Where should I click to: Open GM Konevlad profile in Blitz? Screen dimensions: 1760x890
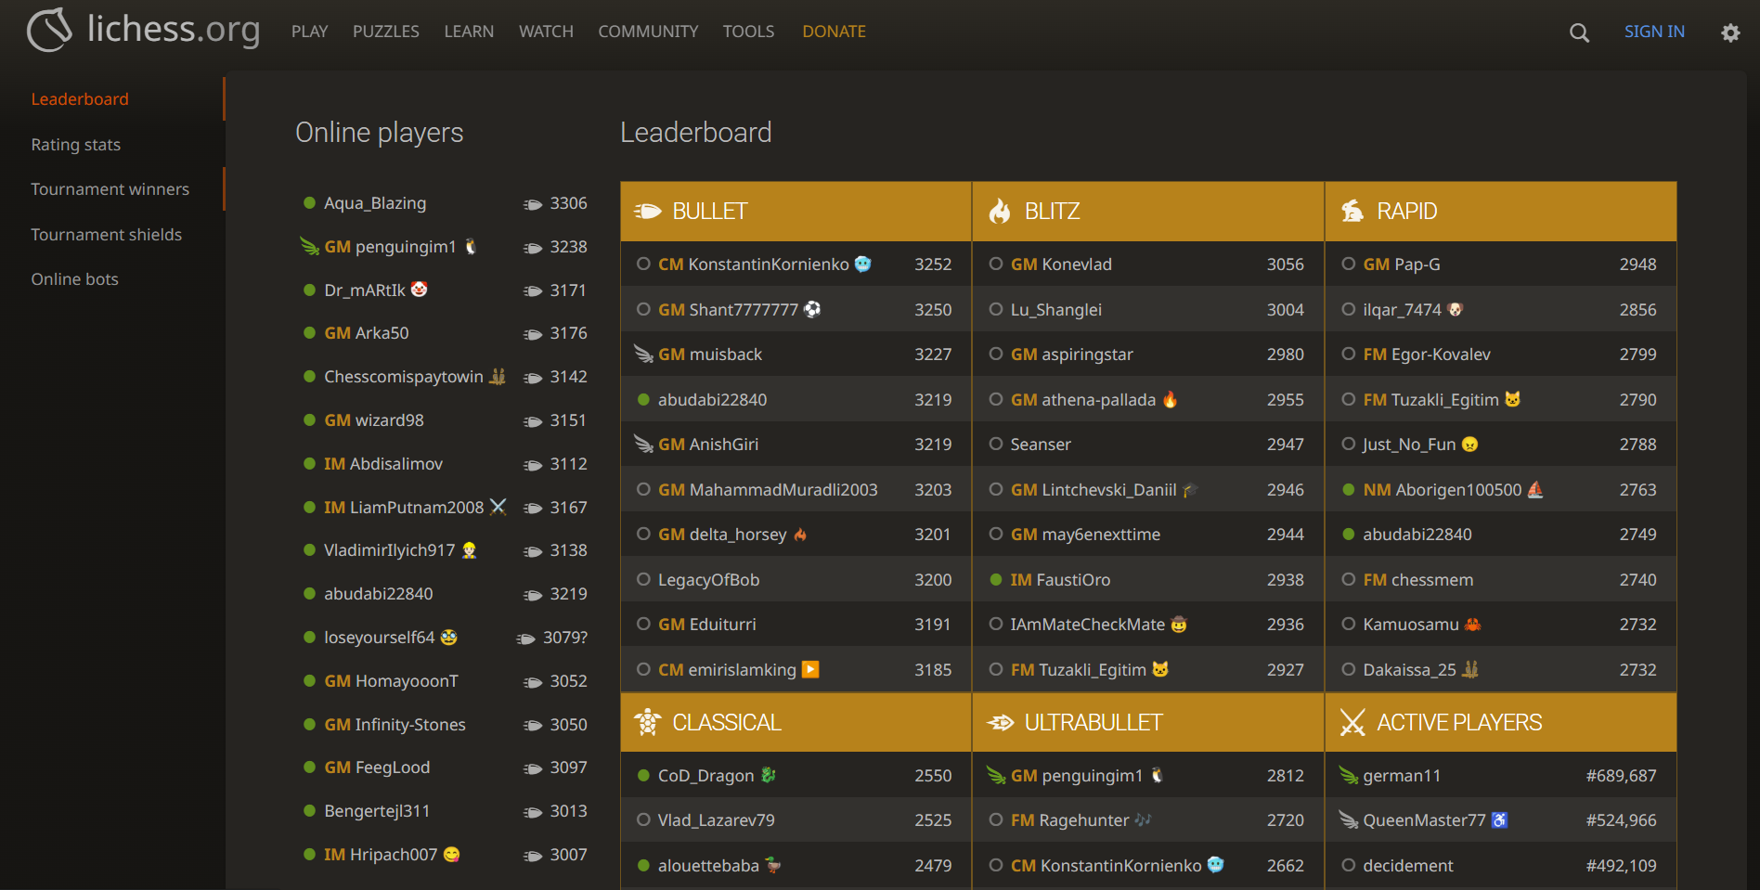pyautogui.click(x=1061, y=264)
